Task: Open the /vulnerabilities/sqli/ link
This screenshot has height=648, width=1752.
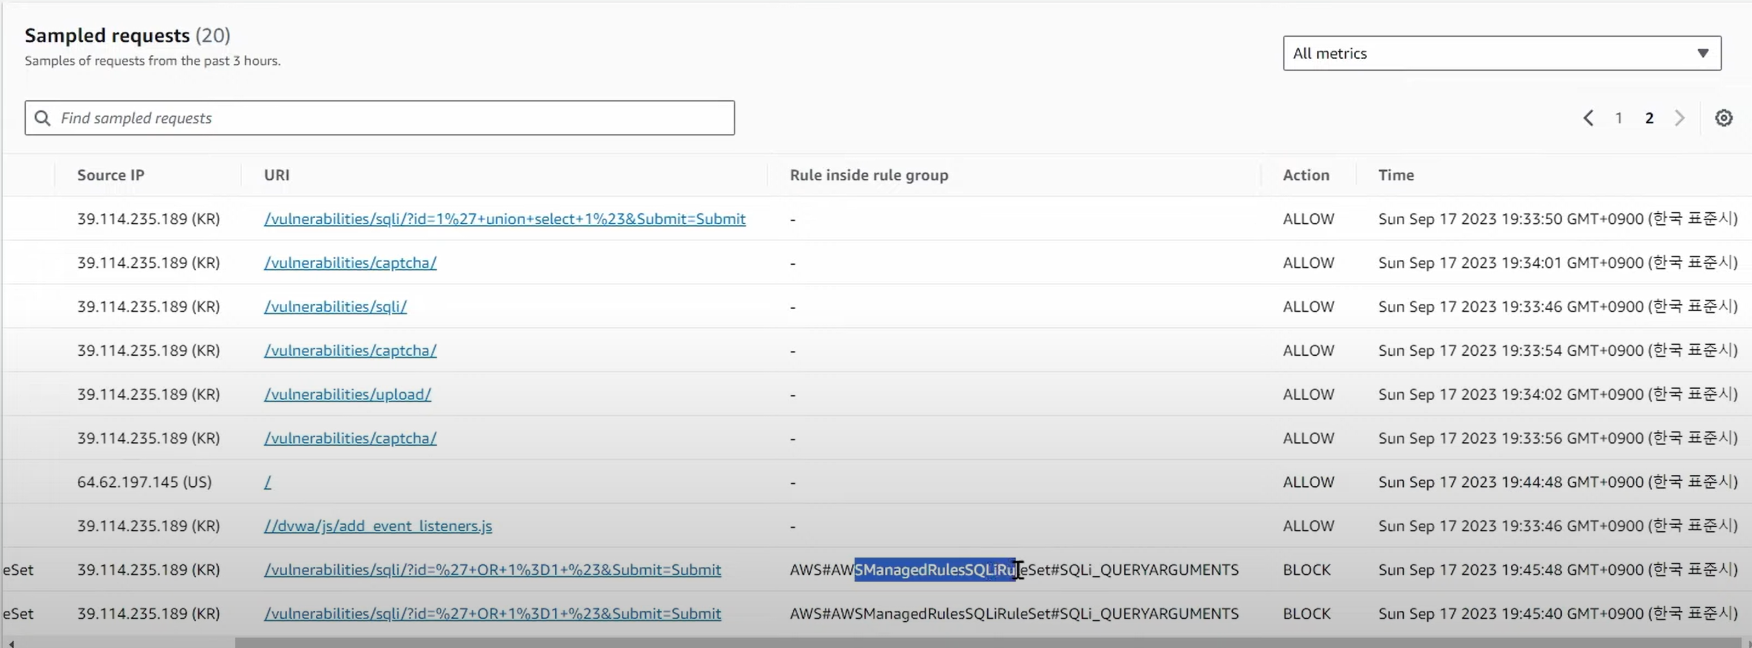Action: click(x=334, y=306)
